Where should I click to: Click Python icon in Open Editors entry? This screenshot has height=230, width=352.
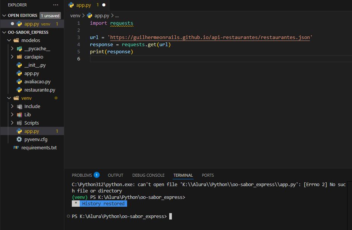(19, 24)
